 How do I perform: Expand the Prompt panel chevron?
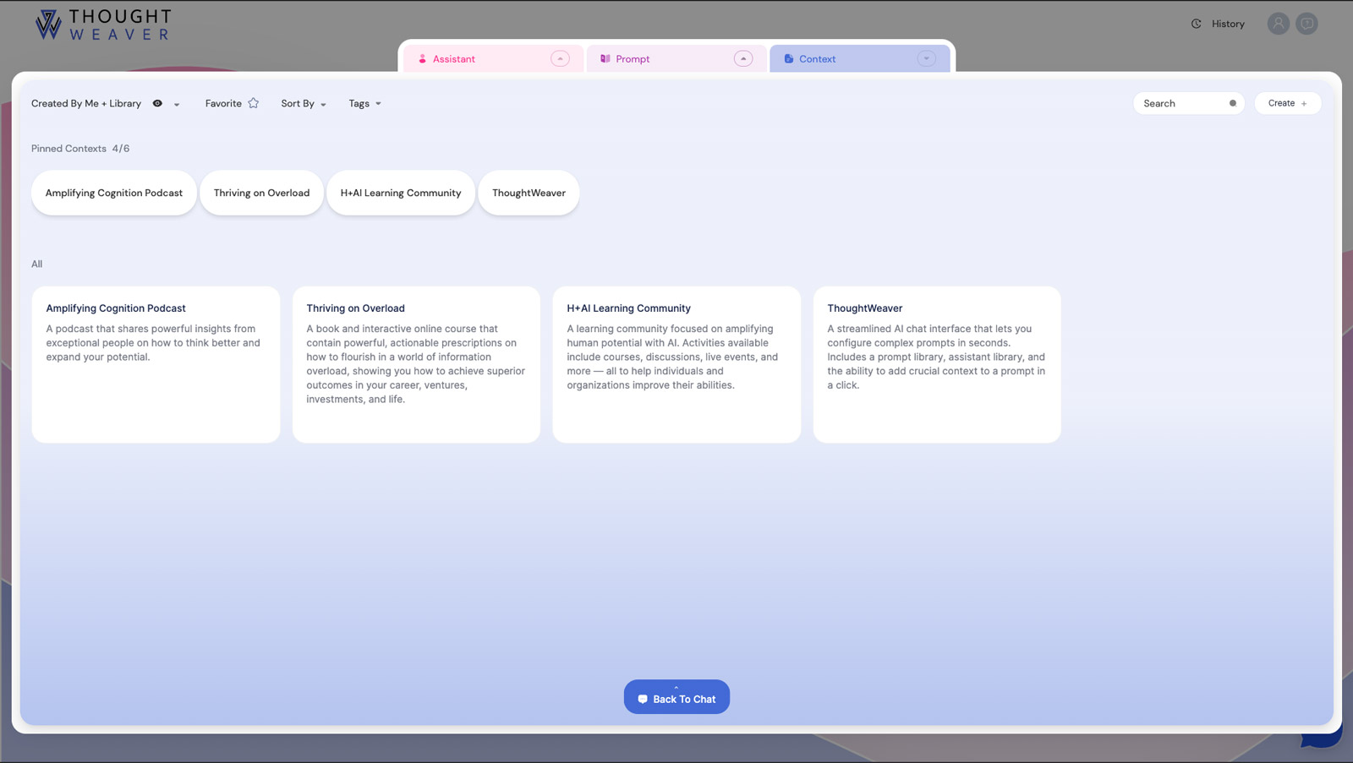(x=743, y=58)
